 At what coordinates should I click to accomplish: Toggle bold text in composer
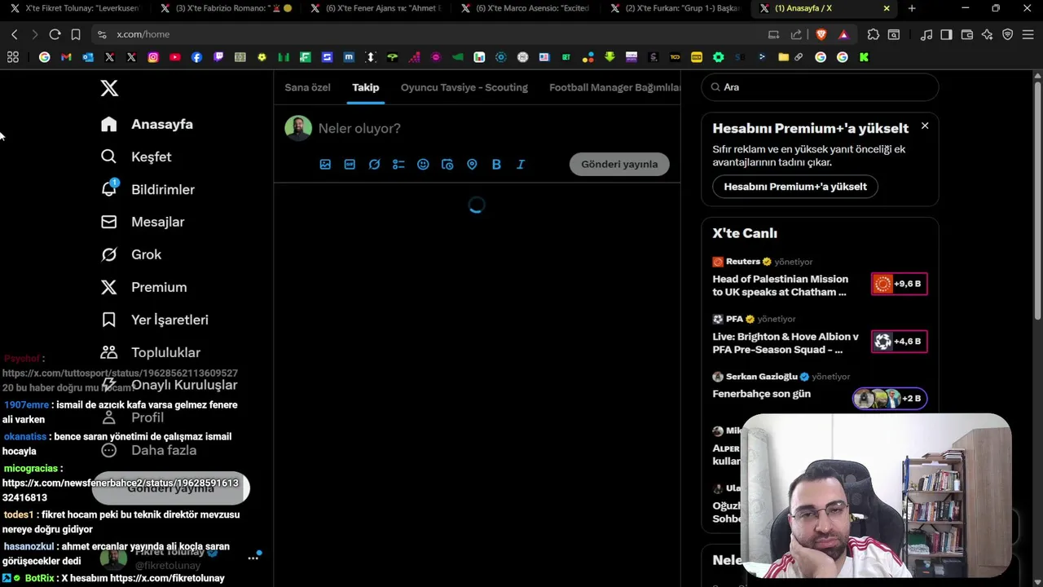pyautogui.click(x=496, y=164)
